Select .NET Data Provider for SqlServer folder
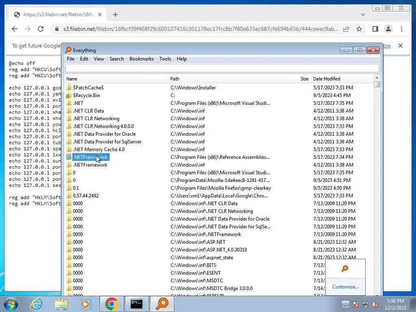Viewport: 416px width, 312px height. pyautogui.click(x=107, y=142)
